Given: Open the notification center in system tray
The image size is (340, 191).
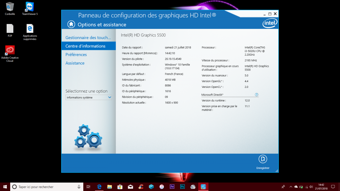Looking at the screenshot, I should pos(333,187).
